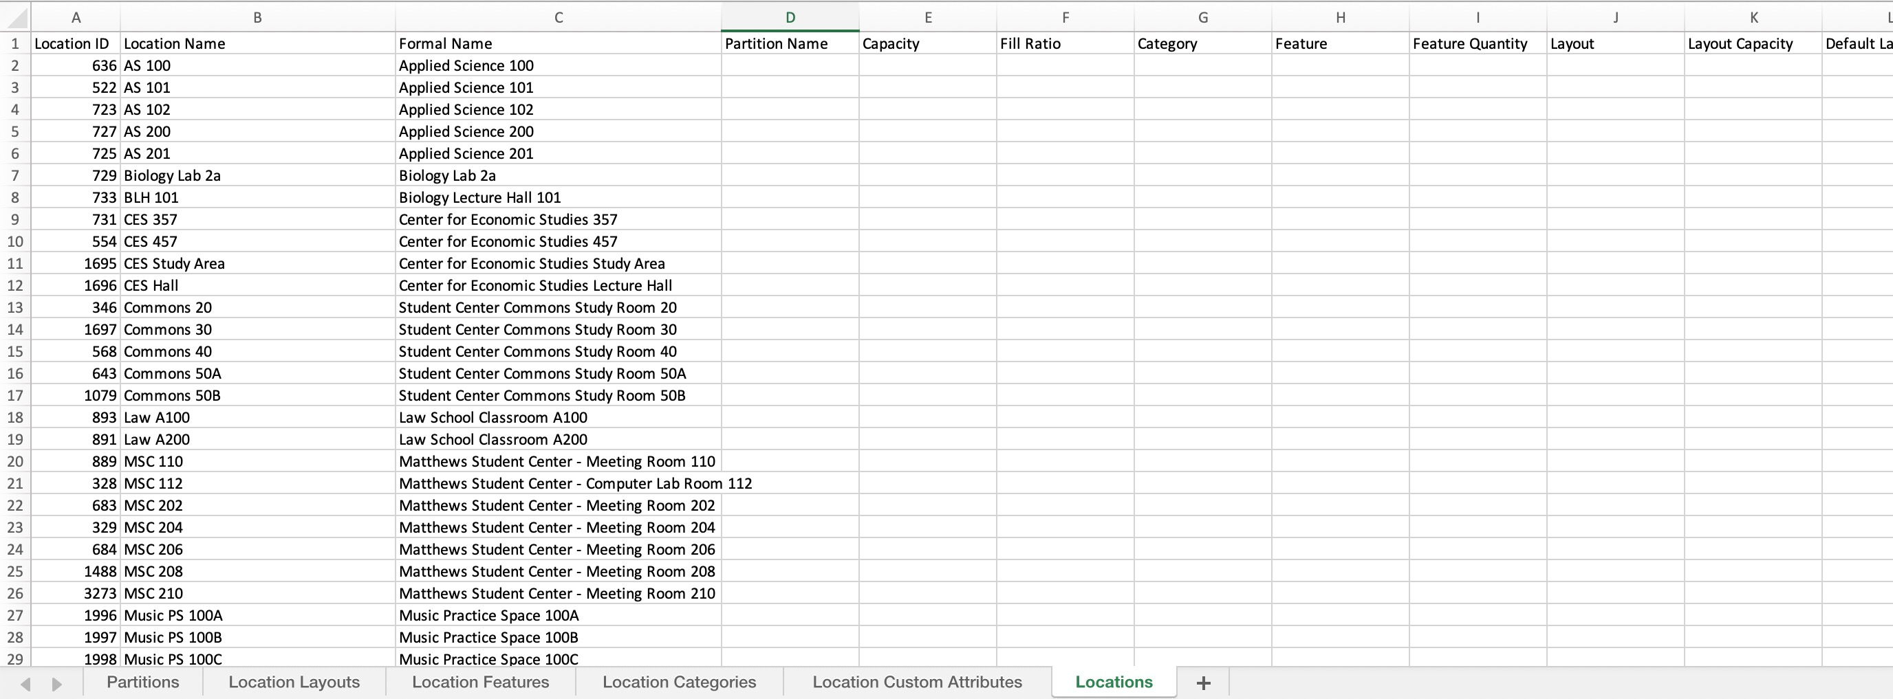Select cell CES 357
Viewport: 1893px width, 699px height.
coord(258,219)
